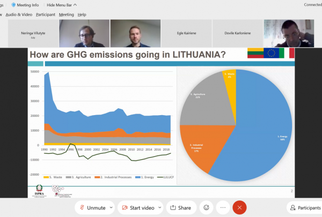
Task: Click the Share content button
Action: pos(181,207)
